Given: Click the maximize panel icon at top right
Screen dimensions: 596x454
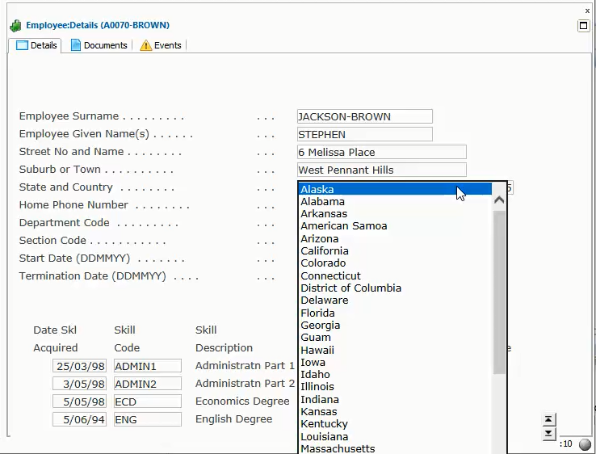Looking at the screenshot, I should point(584,26).
